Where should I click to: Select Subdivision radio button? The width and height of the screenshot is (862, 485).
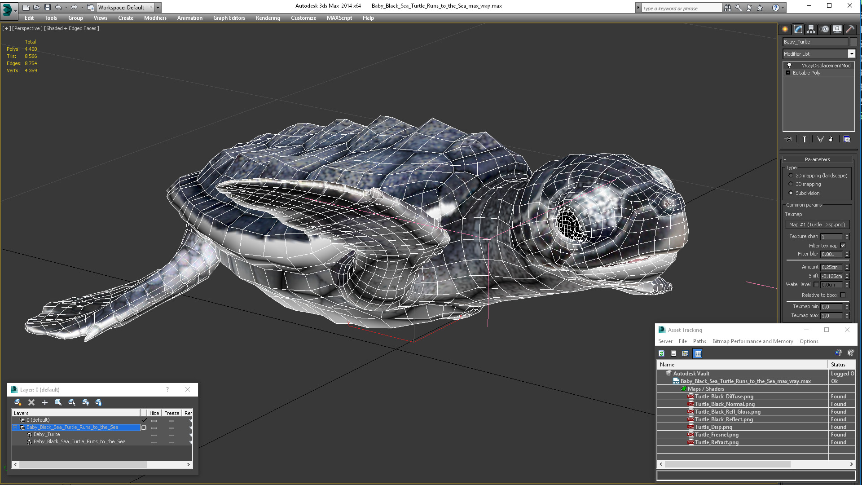(791, 193)
